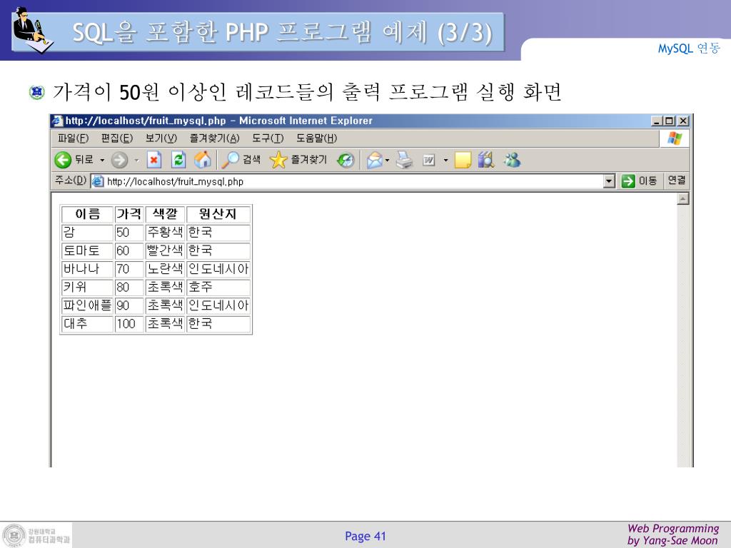
Task: Click the 감 cell
Action: [x=88, y=233]
